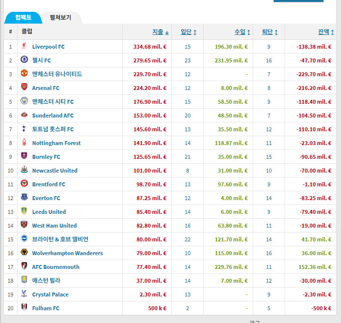Click the Manchester City crest icon

pyautogui.click(x=24, y=101)
